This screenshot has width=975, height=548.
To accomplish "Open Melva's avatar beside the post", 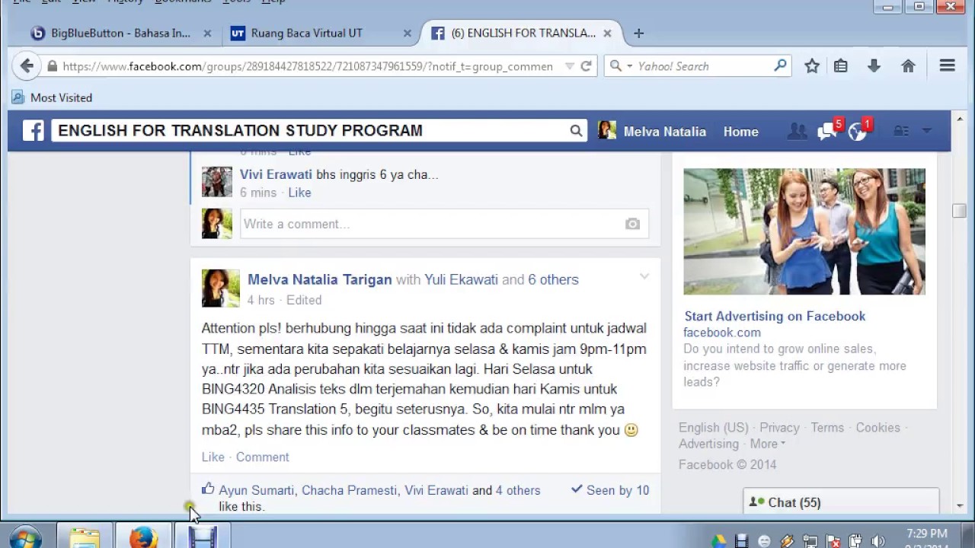I will [220, 288].
